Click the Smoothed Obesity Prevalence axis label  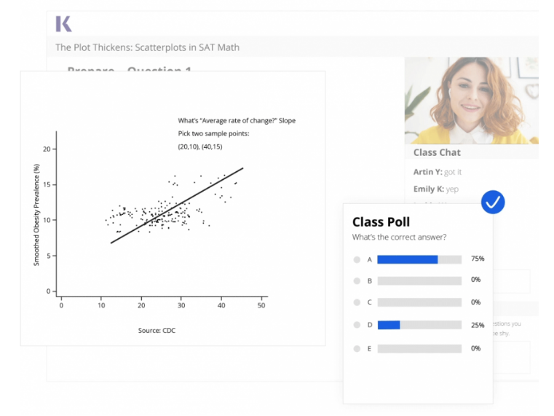(x=36, y=214)
